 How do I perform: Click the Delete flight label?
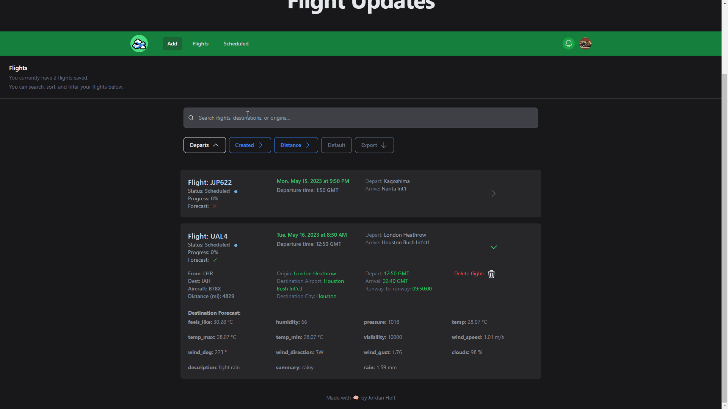[469, 273]
